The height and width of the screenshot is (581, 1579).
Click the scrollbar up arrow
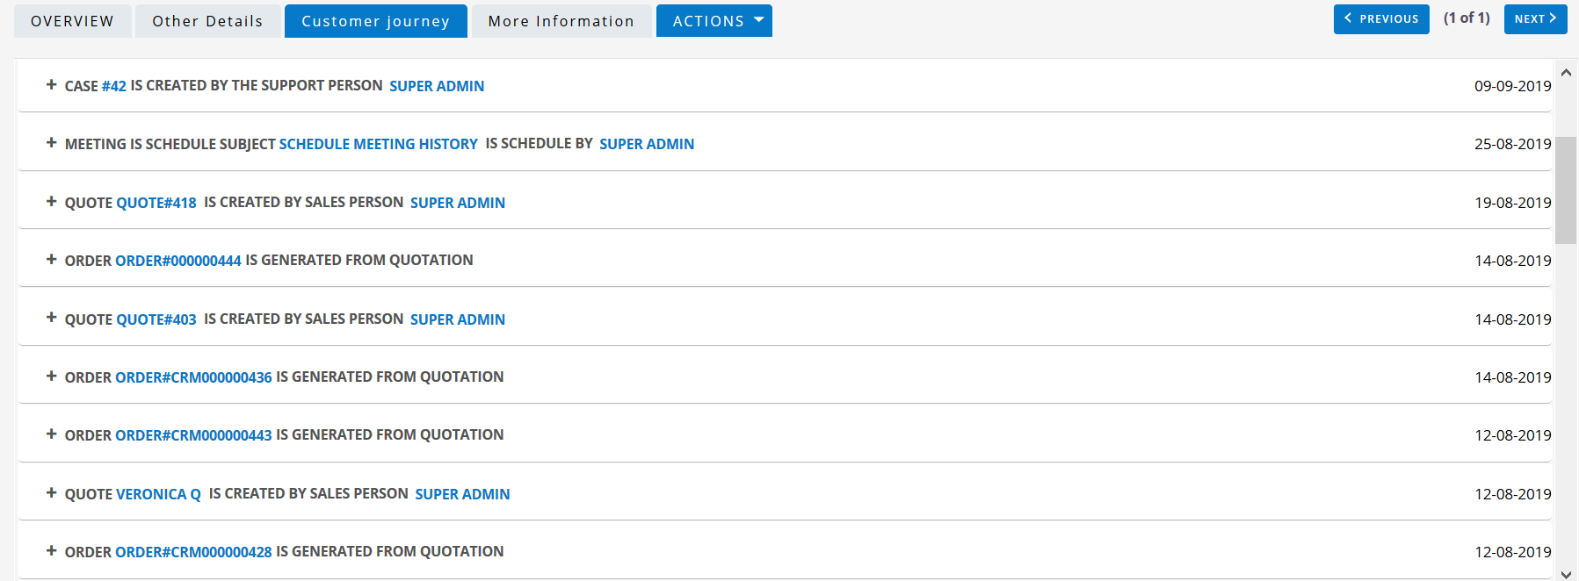1566,73
